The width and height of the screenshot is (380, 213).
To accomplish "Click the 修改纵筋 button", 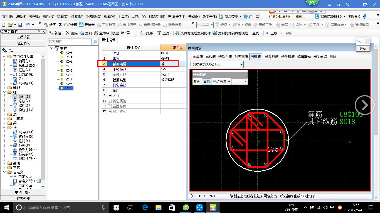I will coord(272,57).
